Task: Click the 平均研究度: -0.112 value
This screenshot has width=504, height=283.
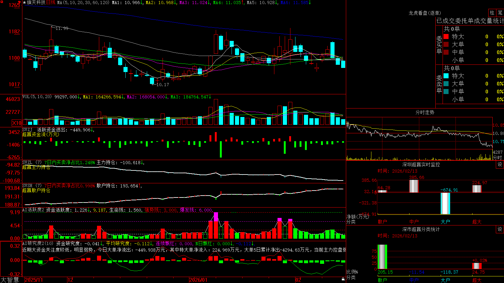Action: (x=128, y=243)
